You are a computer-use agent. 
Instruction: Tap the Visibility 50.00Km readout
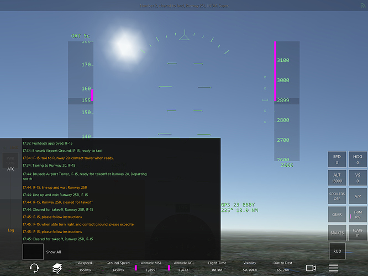tap(250, 267)
